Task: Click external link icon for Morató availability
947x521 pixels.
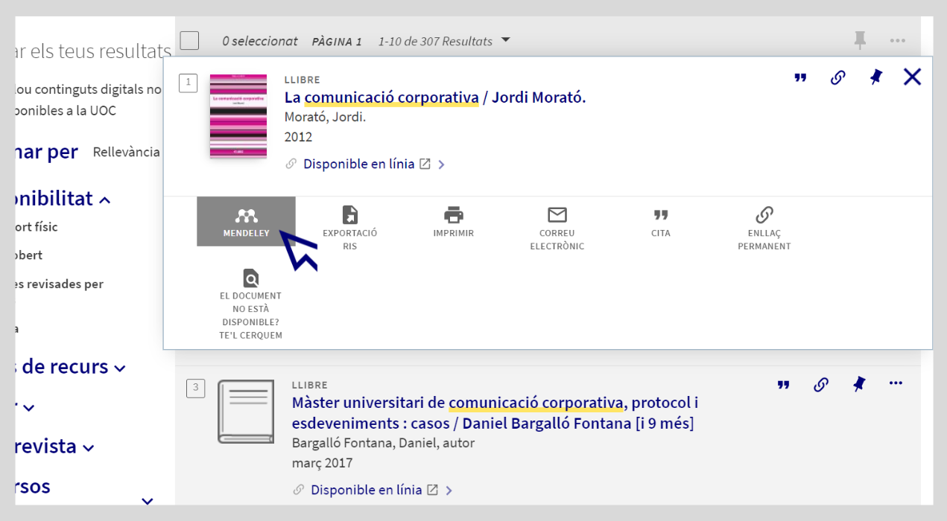Action: pyautogui.click(x=425, y=164)
